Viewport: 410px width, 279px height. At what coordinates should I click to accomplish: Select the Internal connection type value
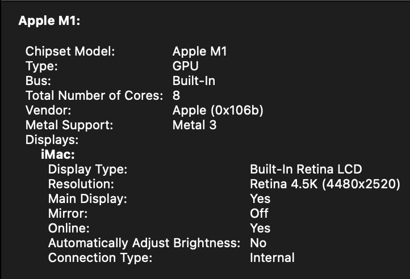tap(272, 258)
